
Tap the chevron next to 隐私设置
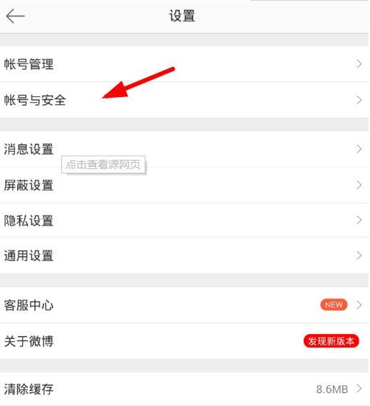[359, 220]
